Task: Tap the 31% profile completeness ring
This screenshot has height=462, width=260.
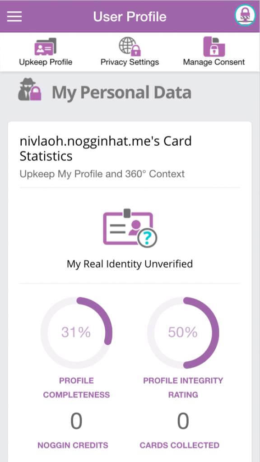Action: pyautogui.click(x=76, y=333)
